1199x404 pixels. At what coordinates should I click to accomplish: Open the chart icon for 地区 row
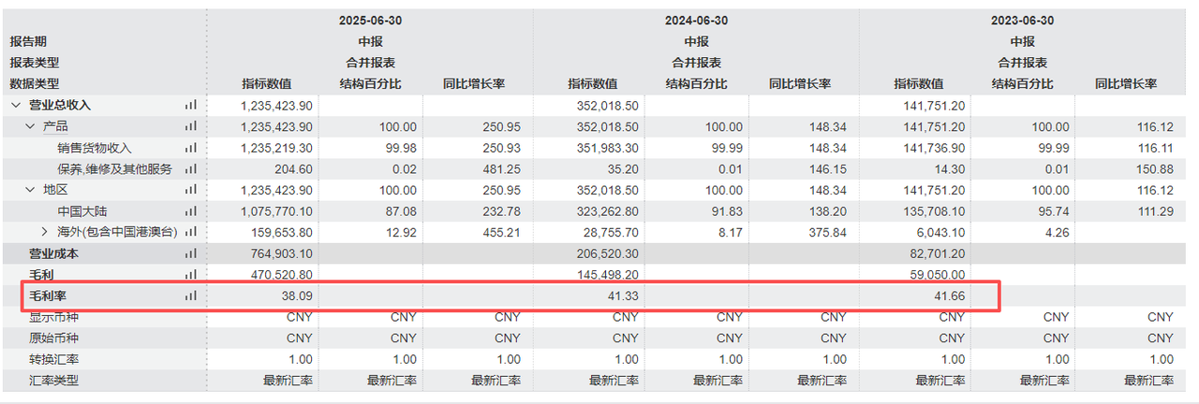191,190
